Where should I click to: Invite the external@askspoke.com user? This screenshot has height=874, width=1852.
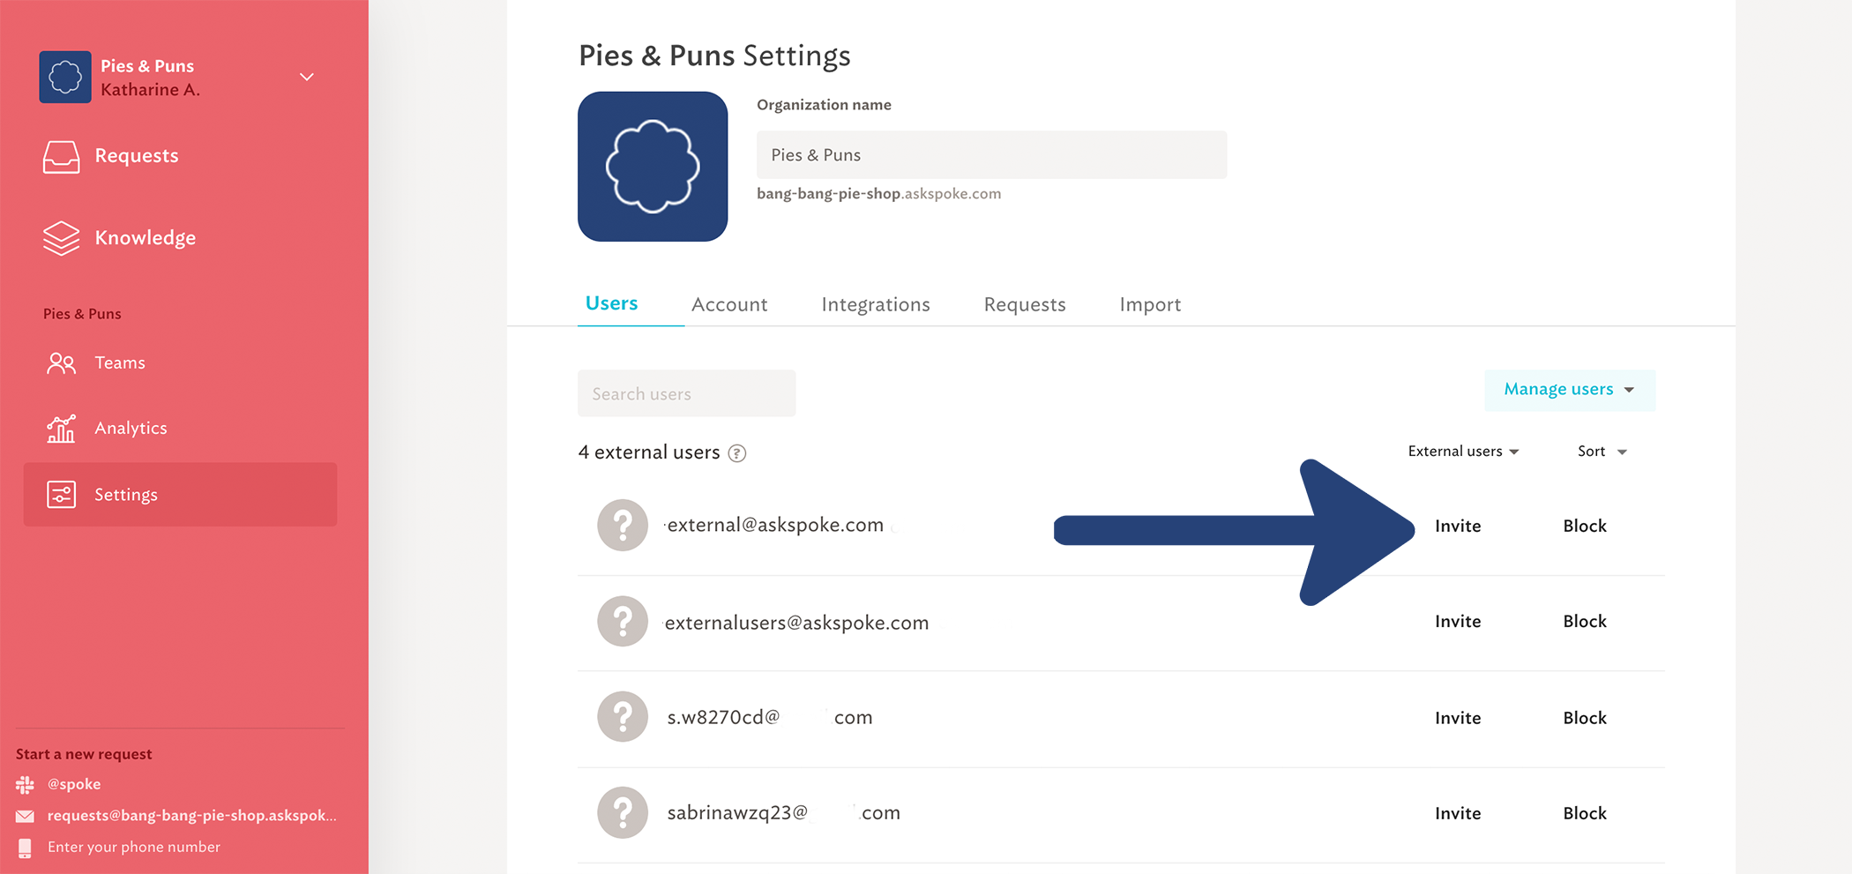[x=1458, y=527]
